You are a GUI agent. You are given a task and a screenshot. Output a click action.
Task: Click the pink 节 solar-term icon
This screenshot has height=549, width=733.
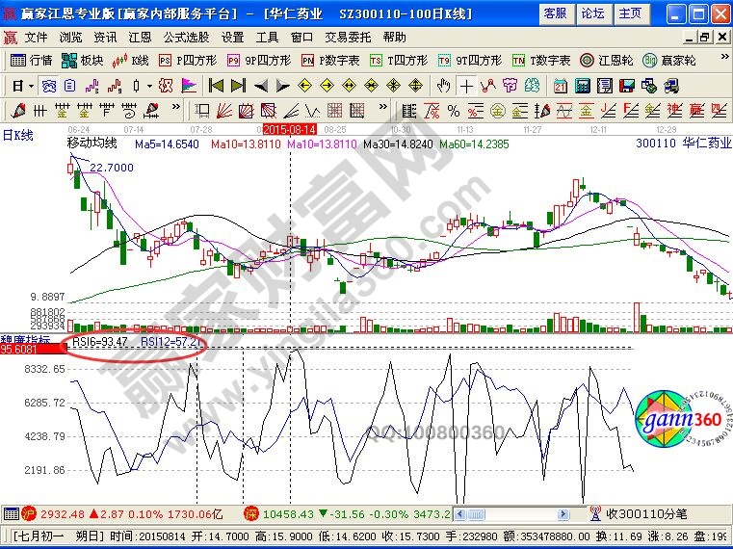[x=510, y=86]
